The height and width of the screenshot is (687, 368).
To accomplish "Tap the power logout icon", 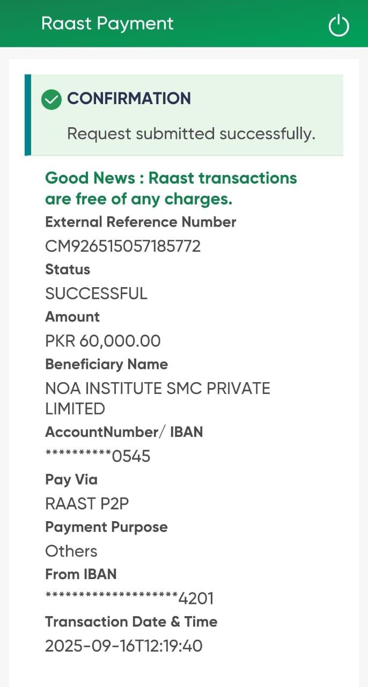I will coord(338,25).
